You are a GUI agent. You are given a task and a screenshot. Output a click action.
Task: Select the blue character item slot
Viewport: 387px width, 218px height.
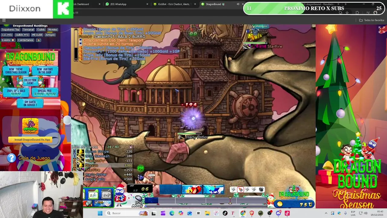(x=213, y=190)
